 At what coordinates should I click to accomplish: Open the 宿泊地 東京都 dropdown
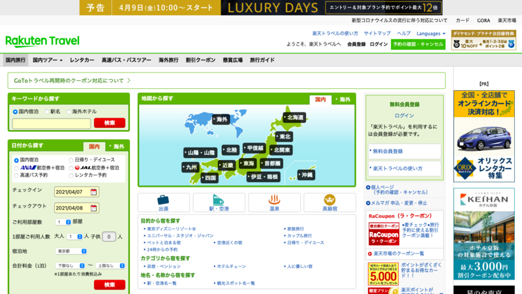click(71, 252)
